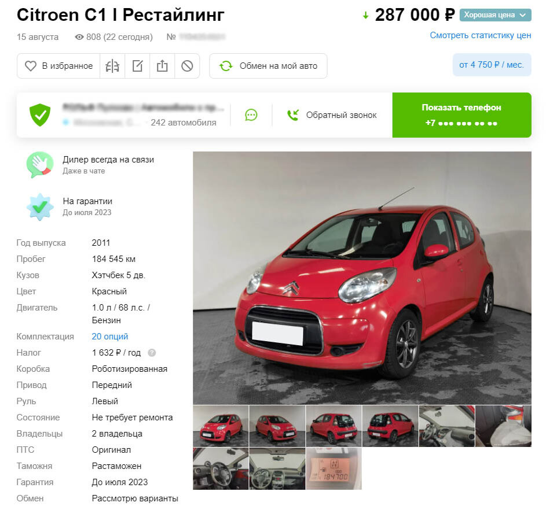The image size is (546, 510).
Task: Open Смотреть статистику цен link
Action: point(480,35)
